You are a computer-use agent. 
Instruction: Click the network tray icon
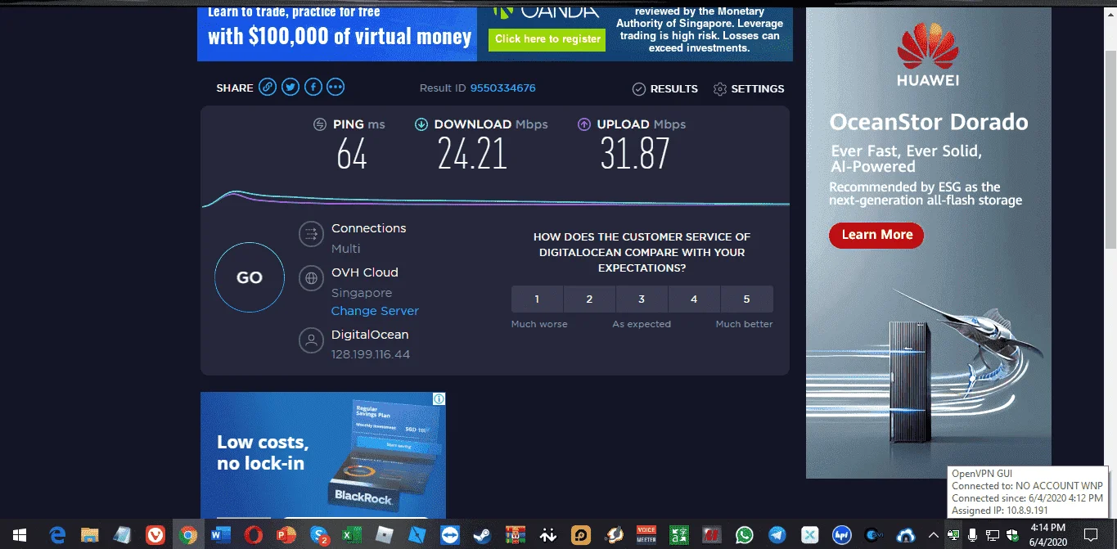tap(993, 535)
